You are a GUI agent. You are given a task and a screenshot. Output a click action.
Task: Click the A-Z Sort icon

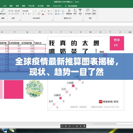[75, 11]
